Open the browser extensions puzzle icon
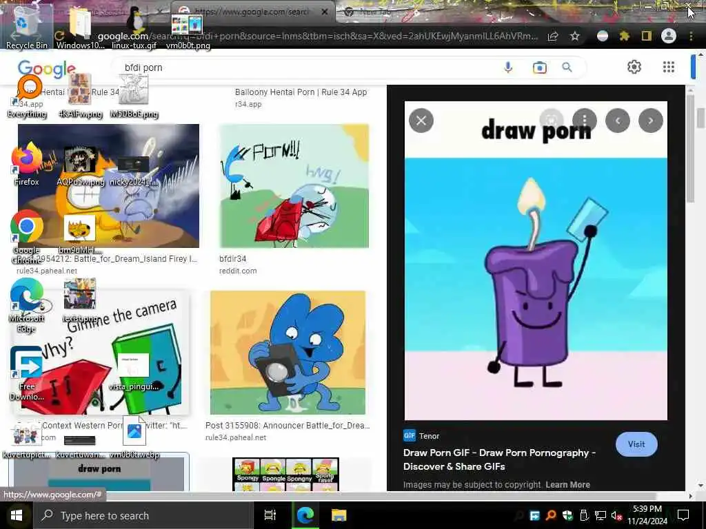 click(624, 36)
